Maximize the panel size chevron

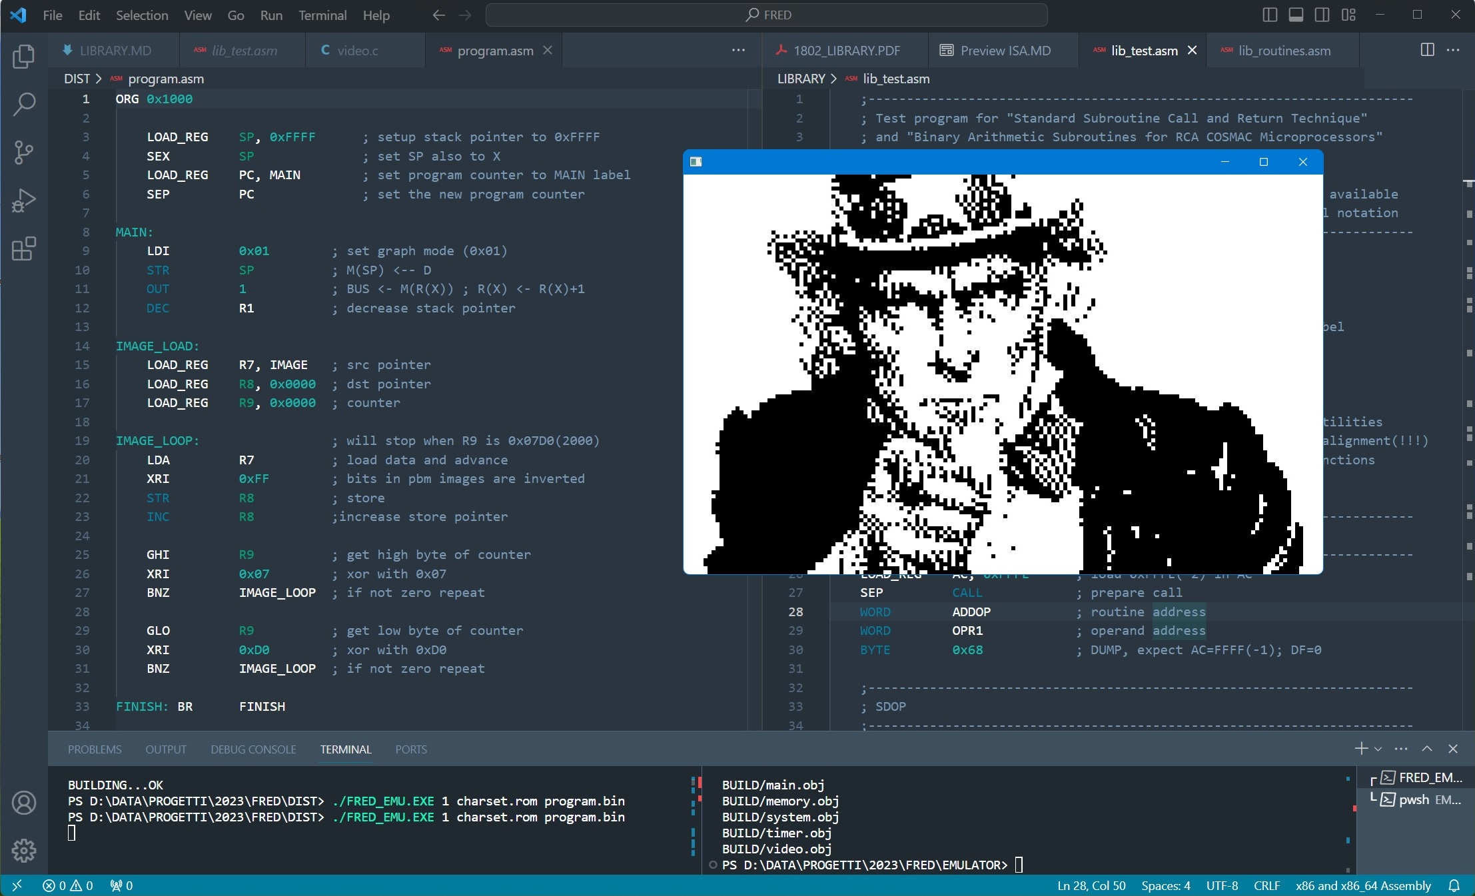[x=1427, y=749]
